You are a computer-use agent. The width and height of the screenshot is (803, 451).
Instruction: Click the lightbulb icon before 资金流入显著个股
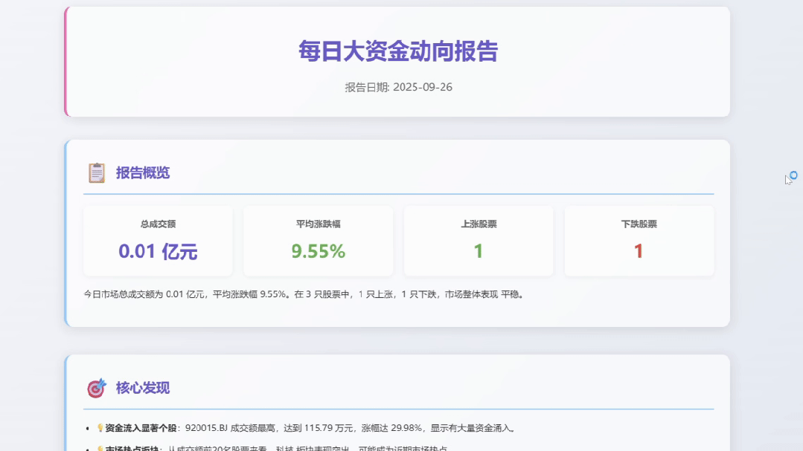pos(100,427)
